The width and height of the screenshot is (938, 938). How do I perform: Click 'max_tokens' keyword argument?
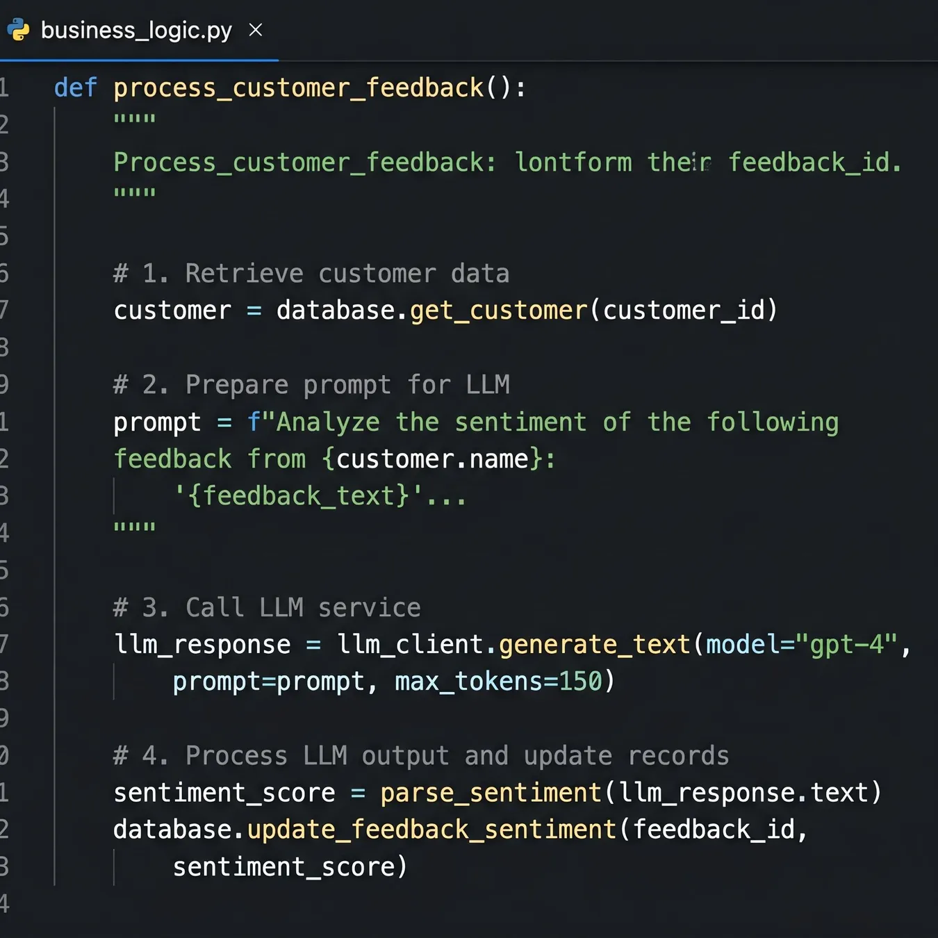pos(468,682)
